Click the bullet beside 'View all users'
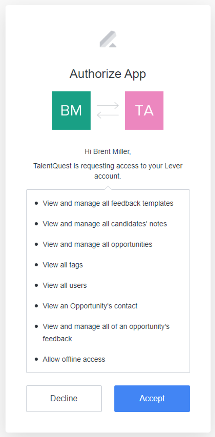Viewport: 215px width, 437px height. tap(36, 285)
